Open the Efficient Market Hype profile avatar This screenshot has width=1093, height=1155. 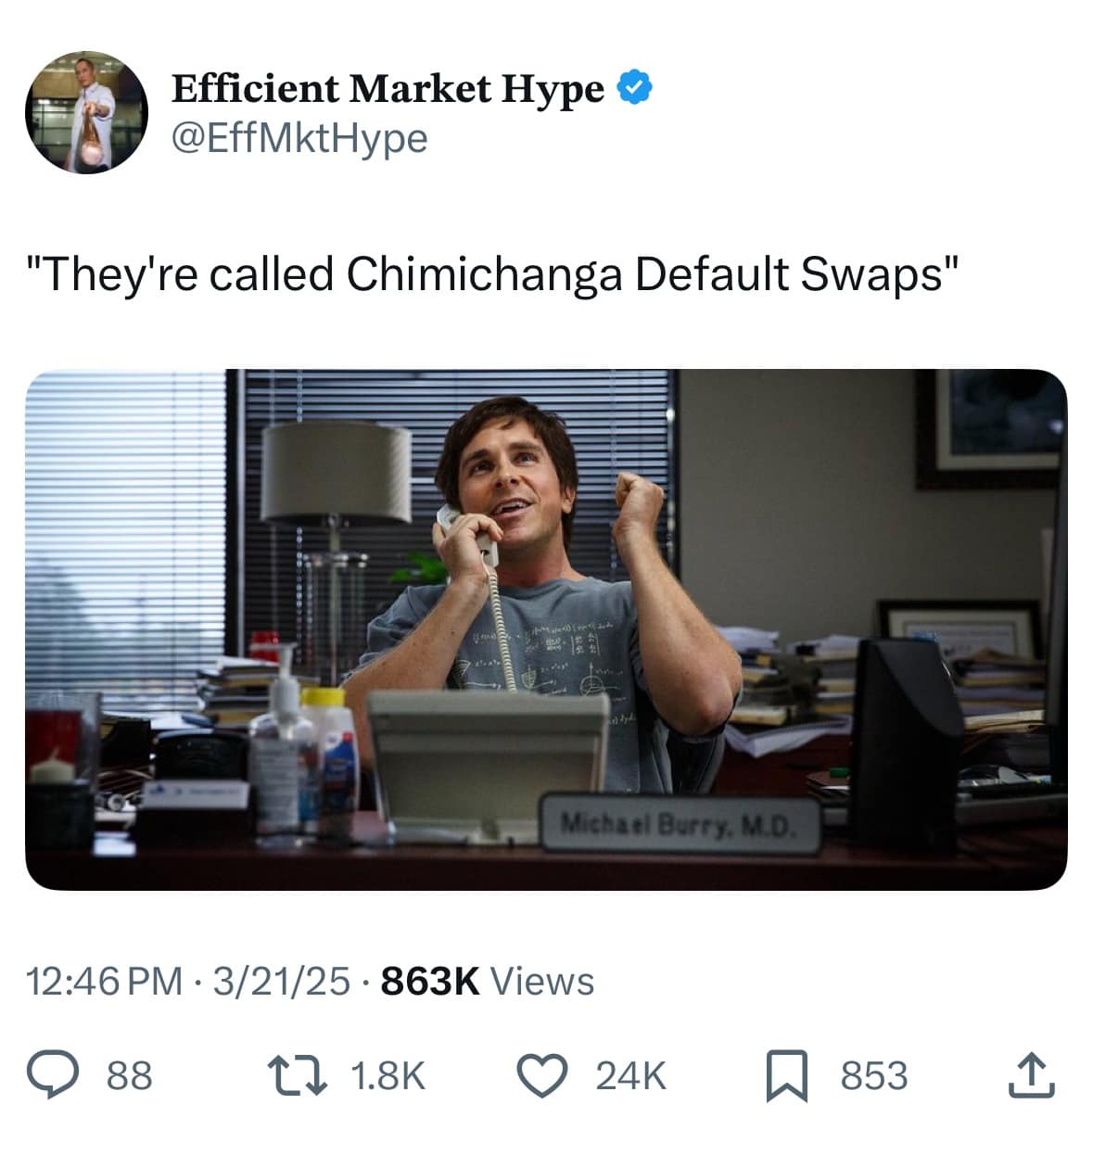85,112
